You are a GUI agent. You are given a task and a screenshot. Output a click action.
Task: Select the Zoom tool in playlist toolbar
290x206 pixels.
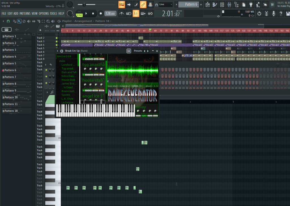pyautogui.click(x=48, y=21)
